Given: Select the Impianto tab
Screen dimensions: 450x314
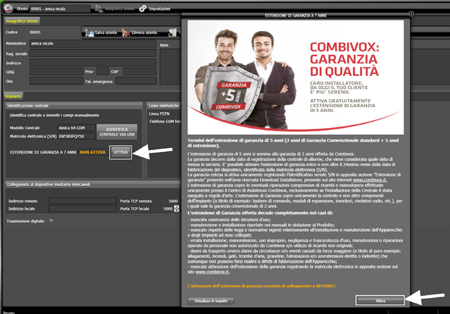Looking at the screenshot, I should tap(13, 96).
